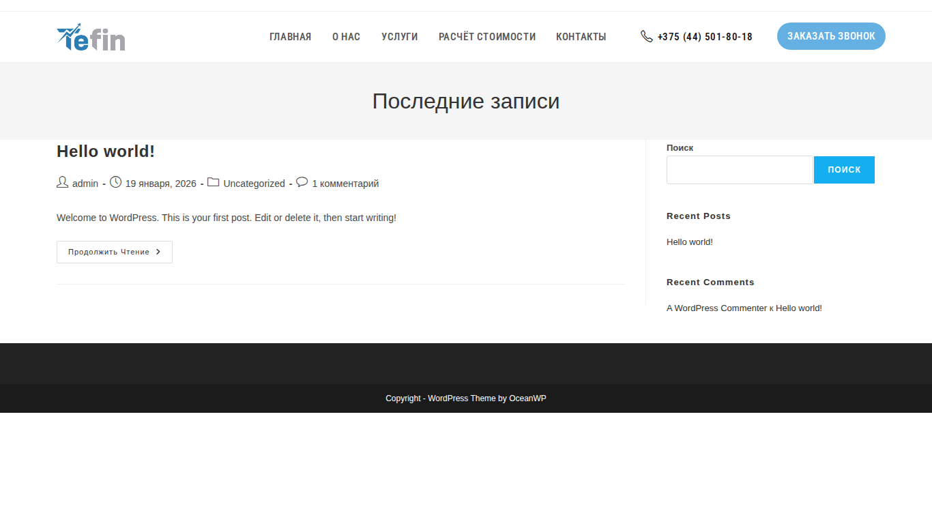Go to the Услуги menu page
932x524 pixels.
(399, 37)
